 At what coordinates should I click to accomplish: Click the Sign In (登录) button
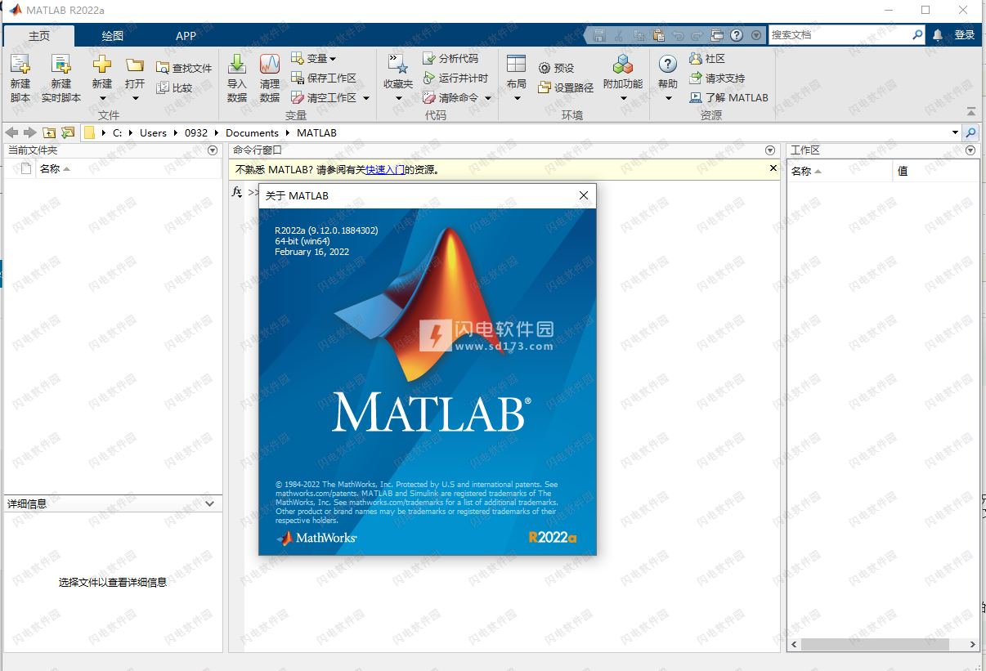click(x=965, y=35)
